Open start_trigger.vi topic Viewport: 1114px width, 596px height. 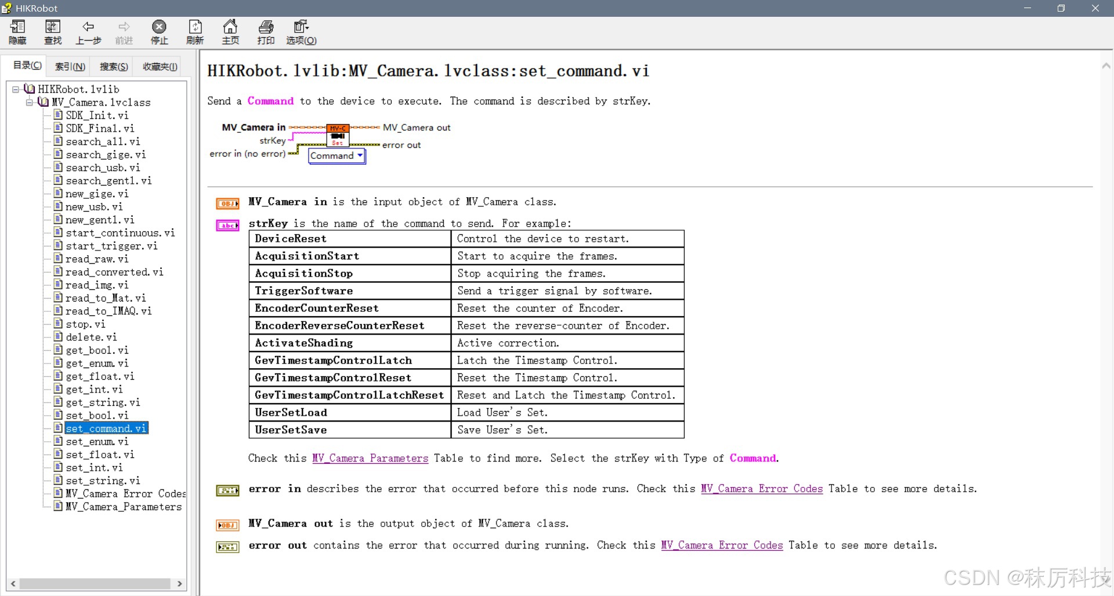[x=111, y=246]
